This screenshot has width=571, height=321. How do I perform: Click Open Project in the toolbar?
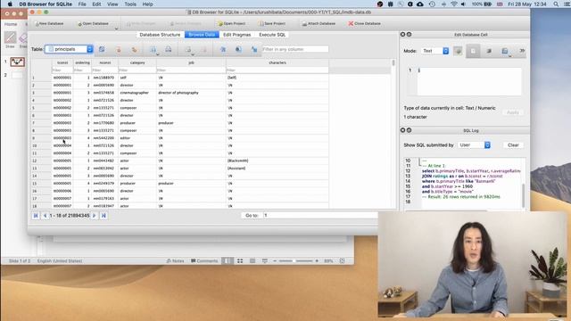point(231,24)
